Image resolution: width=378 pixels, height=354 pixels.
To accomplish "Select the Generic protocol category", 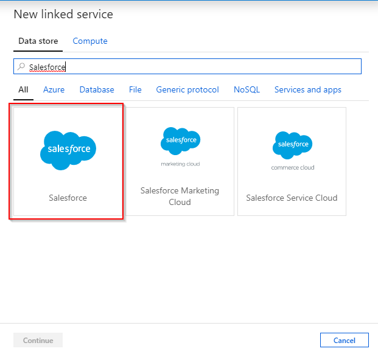I will [x=187, y=89].
